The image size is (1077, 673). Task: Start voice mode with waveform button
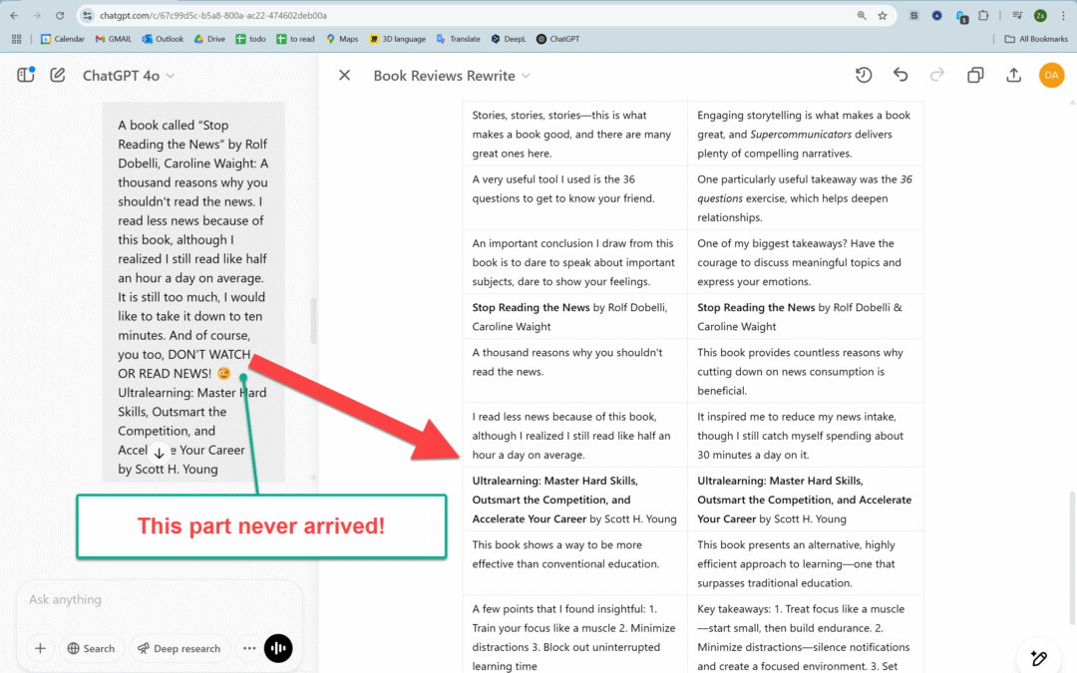(279, 648)
